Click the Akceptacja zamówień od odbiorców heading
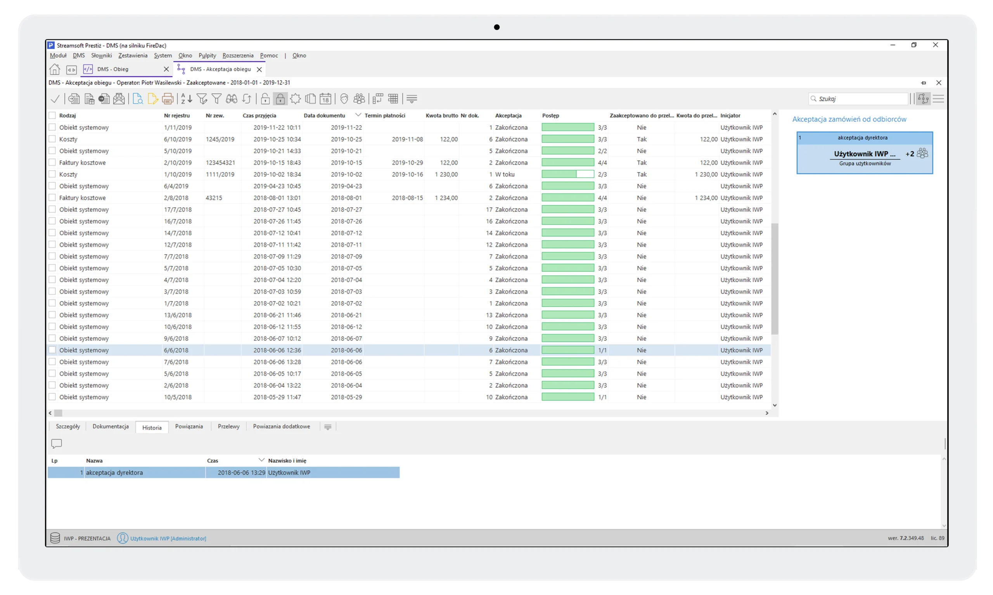 tap(849, 119)
